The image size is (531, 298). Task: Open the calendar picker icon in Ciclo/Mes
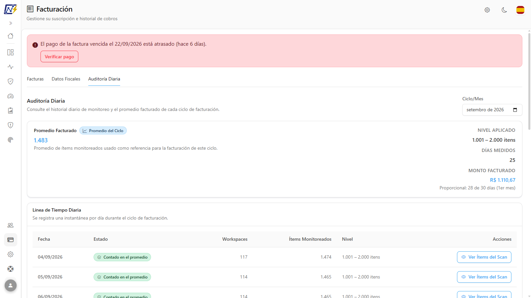coord(515,110)
